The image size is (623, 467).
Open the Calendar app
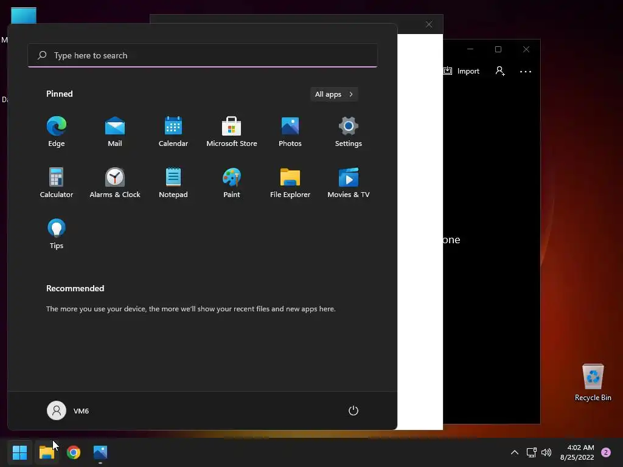173,132
